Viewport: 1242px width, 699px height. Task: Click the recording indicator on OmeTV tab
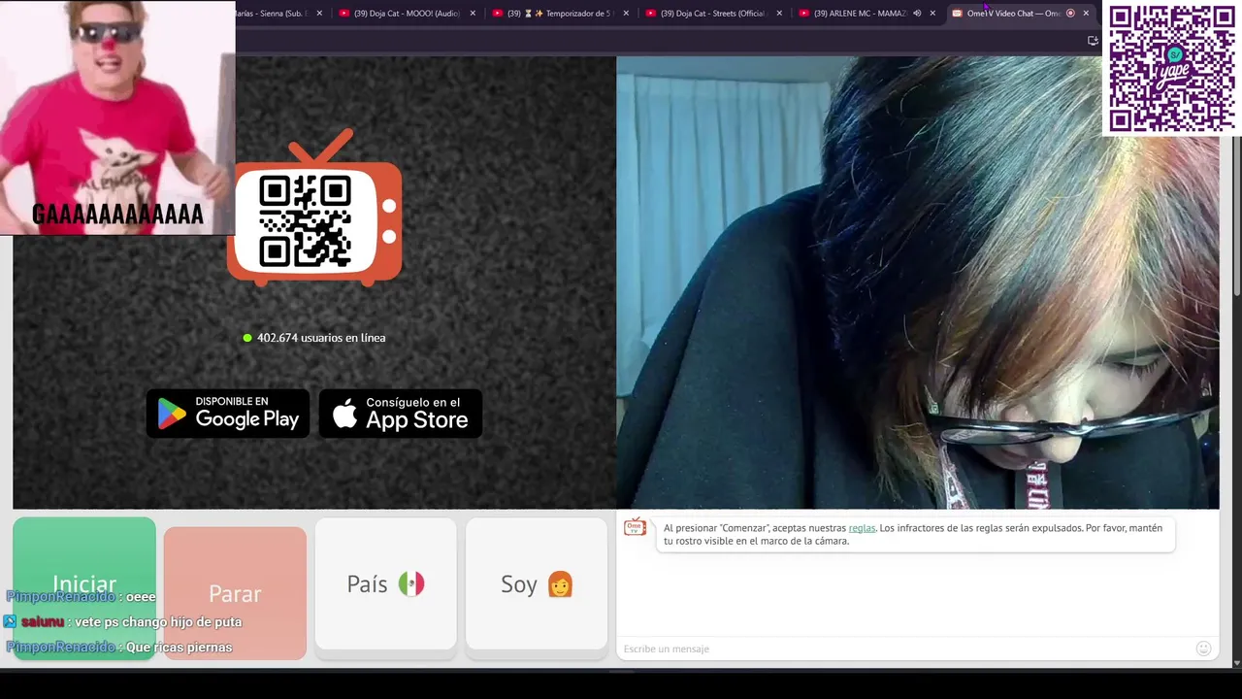click(1070, 14)
